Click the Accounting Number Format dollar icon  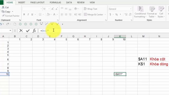coord(110,14)
